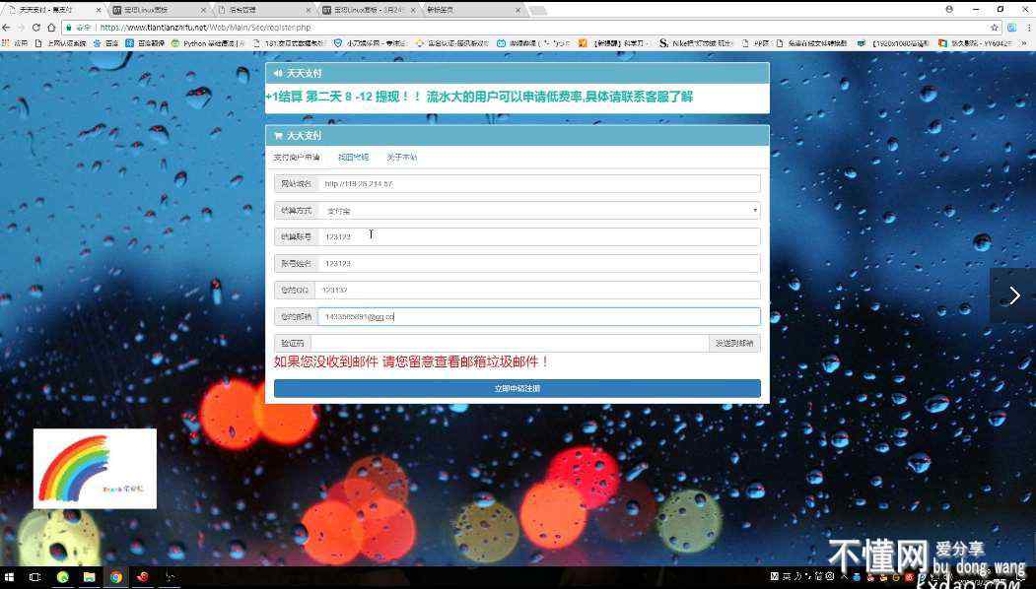Switch to the third browser tab
Image resolution: width=1036 pixels, height=589 pixels.
pos(263,10)
